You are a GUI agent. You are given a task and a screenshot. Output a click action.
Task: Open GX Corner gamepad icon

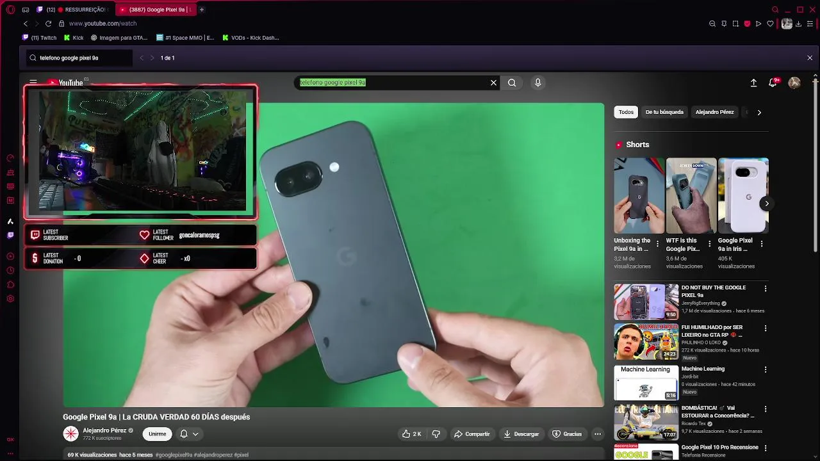(26, 10)
